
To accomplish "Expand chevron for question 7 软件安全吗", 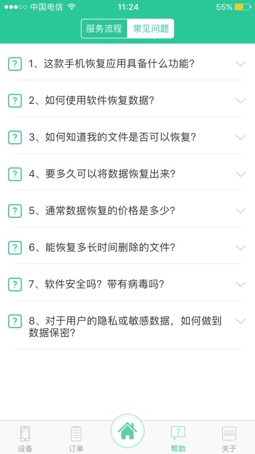I will 241,284.
